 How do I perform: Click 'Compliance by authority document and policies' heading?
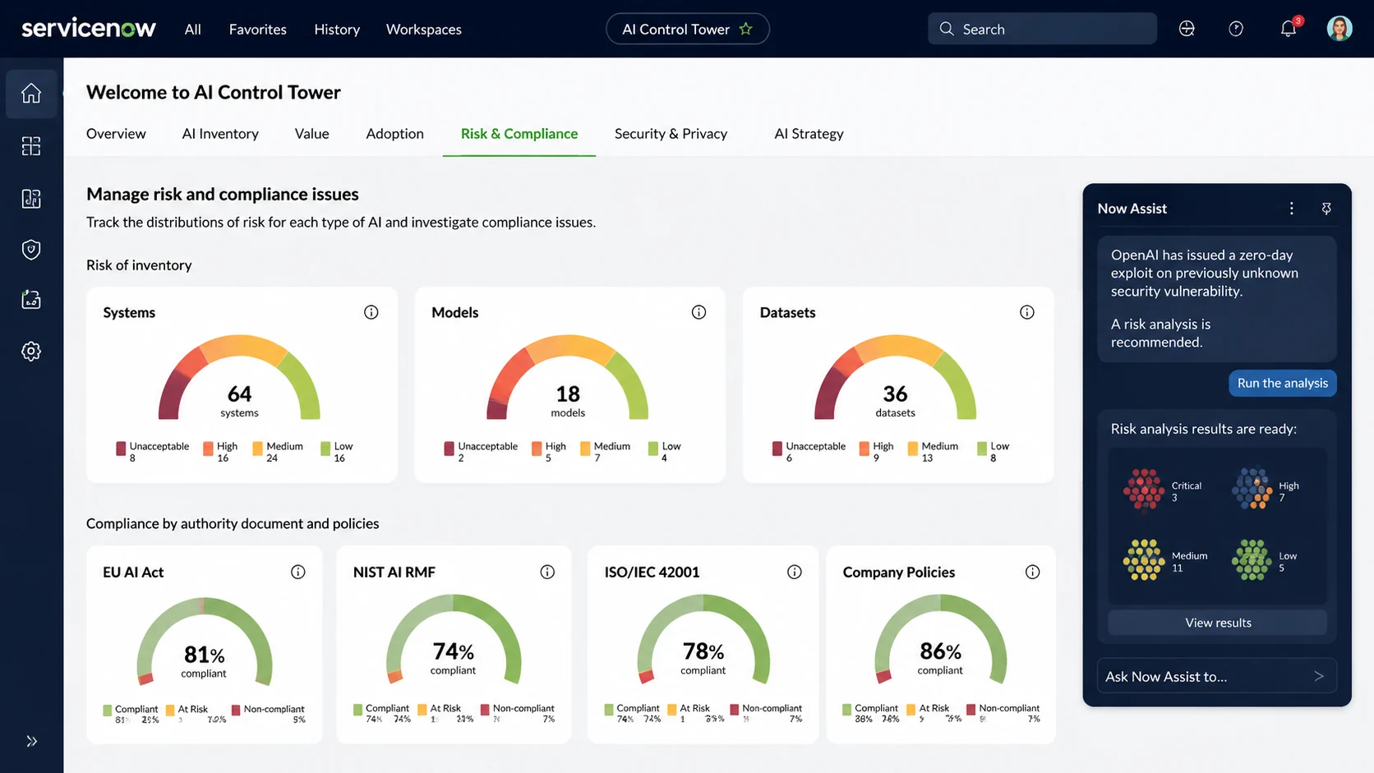click(233, 523)
